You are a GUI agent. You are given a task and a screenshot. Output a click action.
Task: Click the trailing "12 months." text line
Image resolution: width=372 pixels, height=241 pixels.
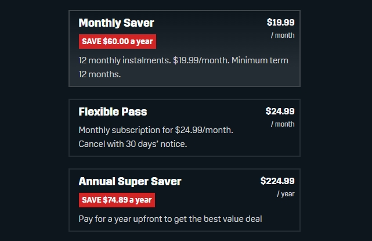[100, 74]
